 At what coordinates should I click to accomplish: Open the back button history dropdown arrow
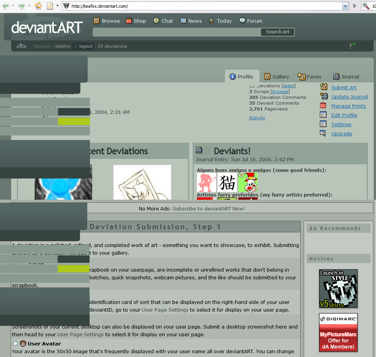point(13,6)
